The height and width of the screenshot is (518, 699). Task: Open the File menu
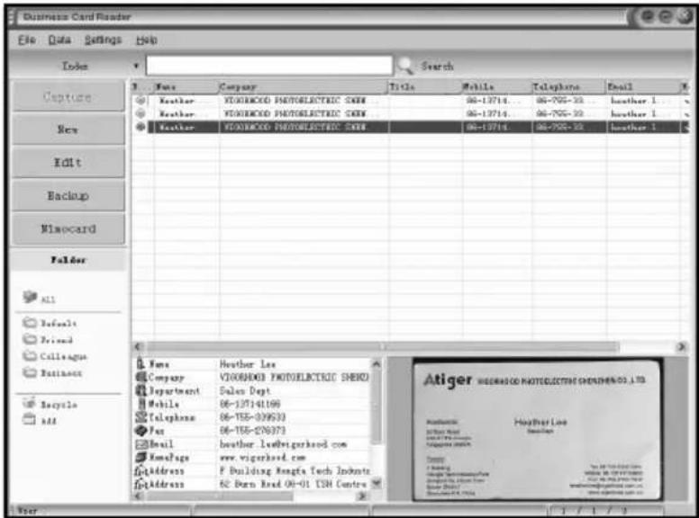tap(26, 40)
